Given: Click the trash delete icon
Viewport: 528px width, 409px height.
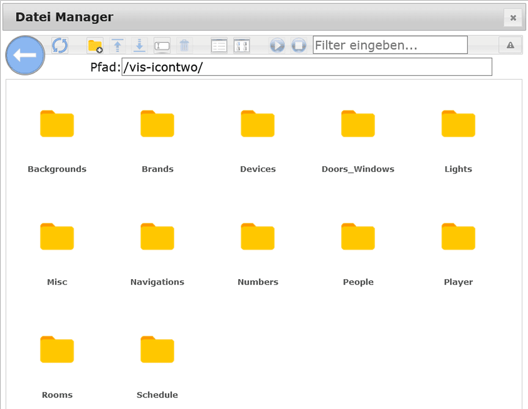Looking at the screenshot, I should pos(184,46).
